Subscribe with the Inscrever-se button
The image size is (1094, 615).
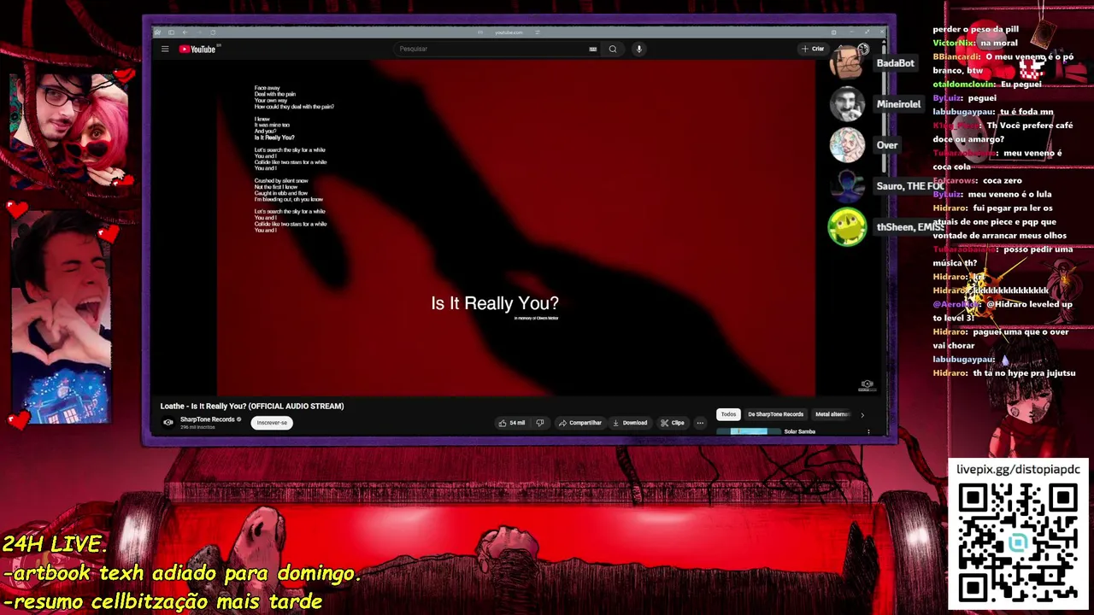pos(272,423)
